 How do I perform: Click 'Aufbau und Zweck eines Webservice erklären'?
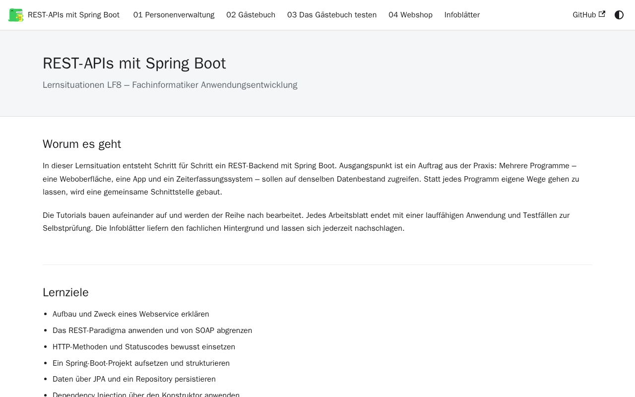(x=131, y=314)
